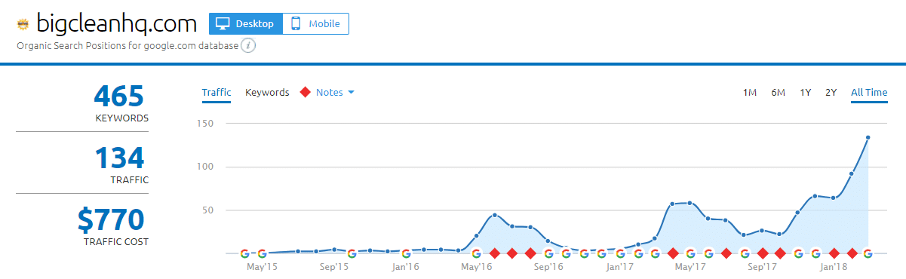Open the Notes dropdown
906x279 pixels.
[328, 92]
